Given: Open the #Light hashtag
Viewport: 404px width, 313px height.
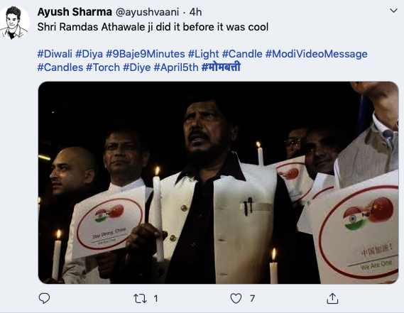Looking at the screenshot, I should (203, 54).
